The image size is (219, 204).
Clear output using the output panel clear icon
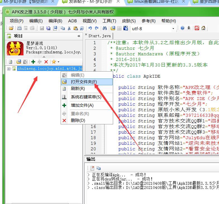point(92,168)
